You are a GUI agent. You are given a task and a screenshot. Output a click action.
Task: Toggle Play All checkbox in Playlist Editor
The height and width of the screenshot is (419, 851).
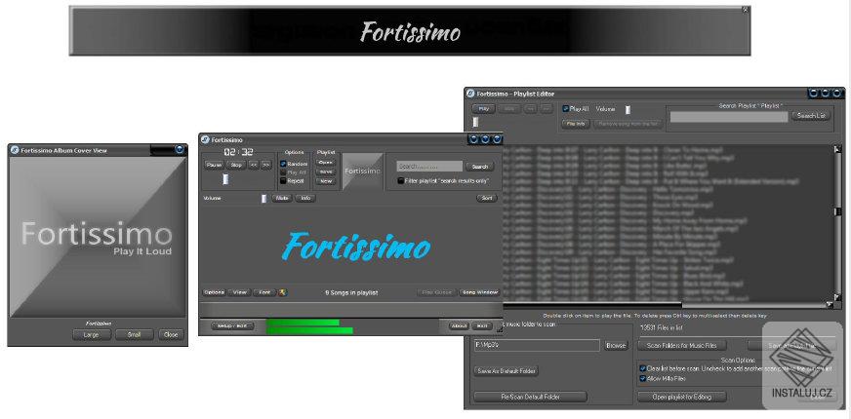(x=565, y=109)
